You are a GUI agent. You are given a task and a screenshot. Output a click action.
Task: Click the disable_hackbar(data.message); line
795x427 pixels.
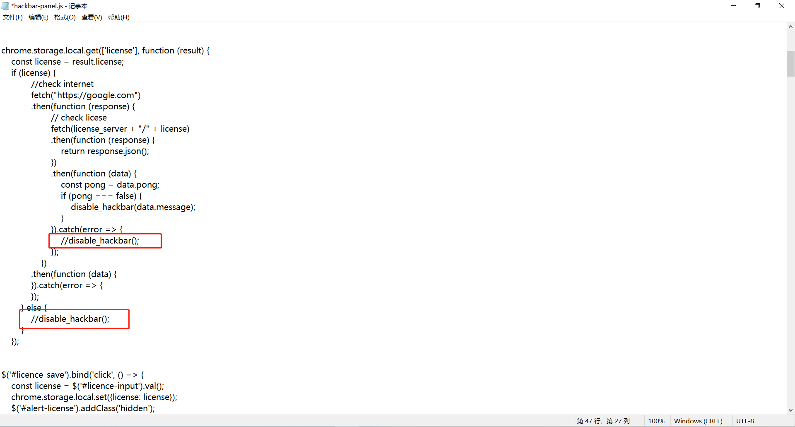[133, 207]
